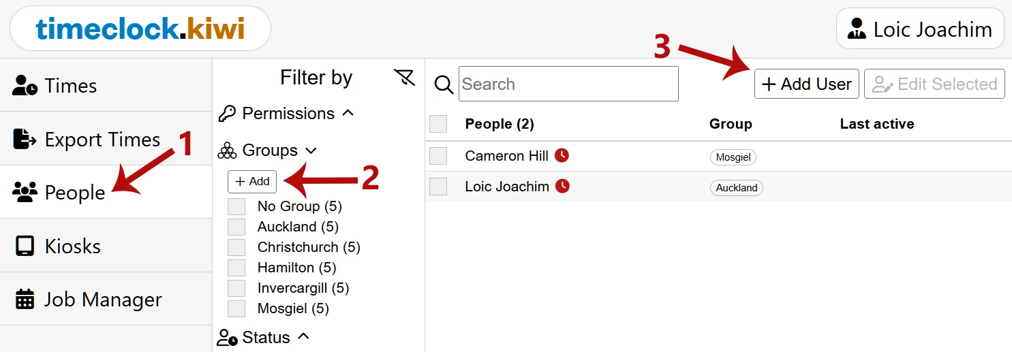Click the red clock icon beside Cameron Hill
The height and width of the screenshot is (352, 1012).
(562, 156)
